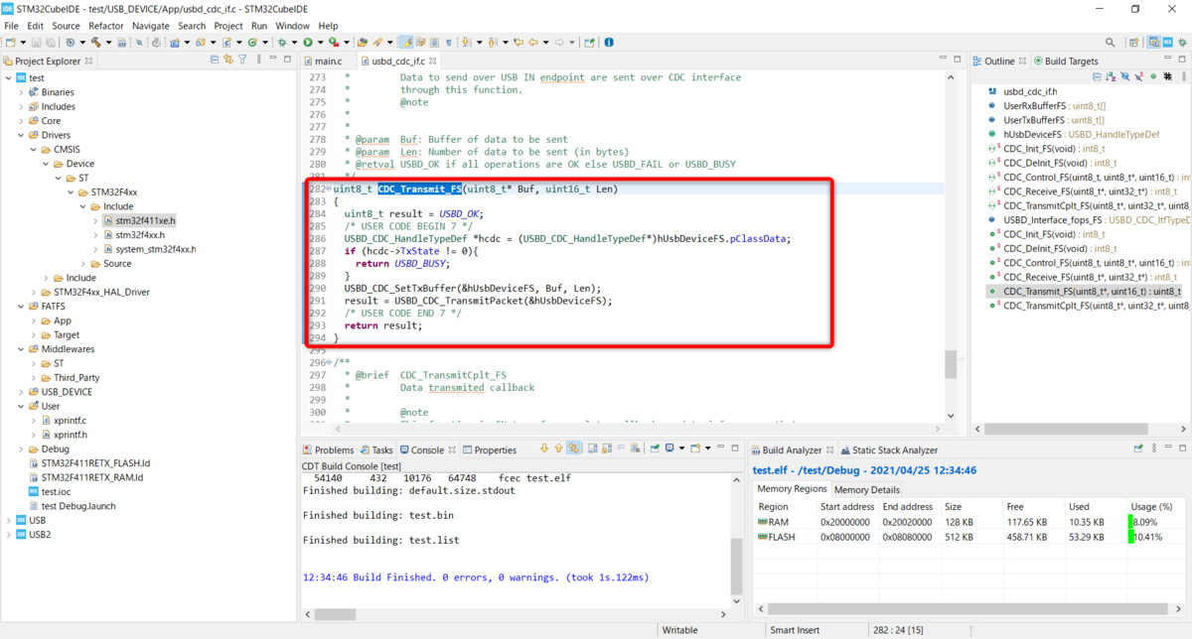Click the Console pin icon
The height and width of the screenshot is (639, 1192).
[x=655, y=449]
